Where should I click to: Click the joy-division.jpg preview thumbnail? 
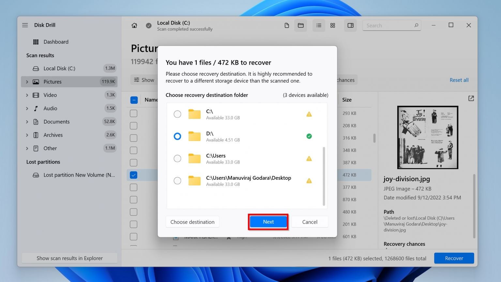click(427, 137)
